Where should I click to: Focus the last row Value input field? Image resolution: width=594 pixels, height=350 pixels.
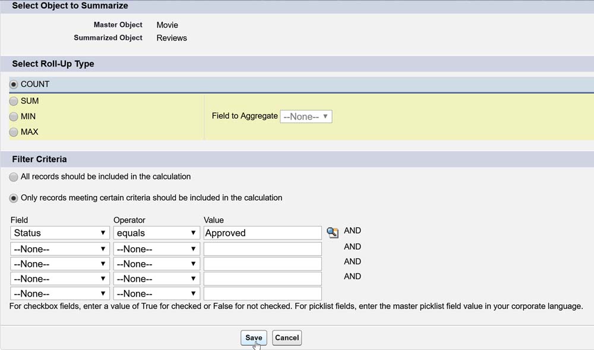pyautogui.click(x=263, y=294)
